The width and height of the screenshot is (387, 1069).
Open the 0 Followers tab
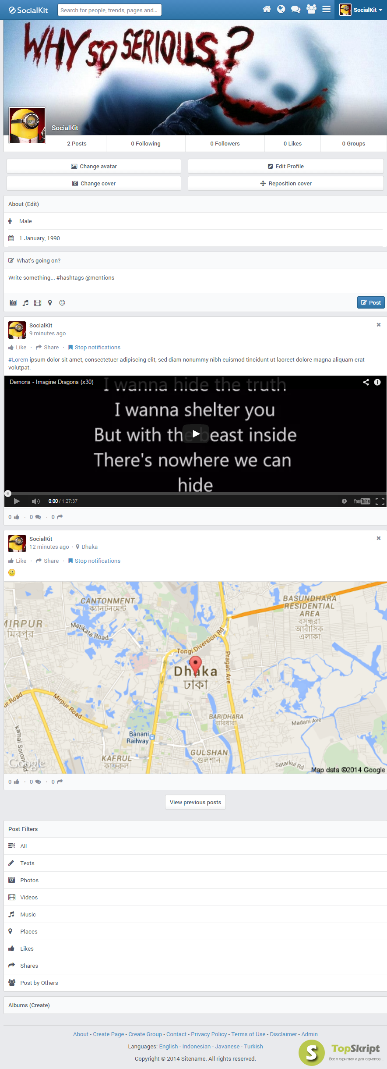coord(225,144)
